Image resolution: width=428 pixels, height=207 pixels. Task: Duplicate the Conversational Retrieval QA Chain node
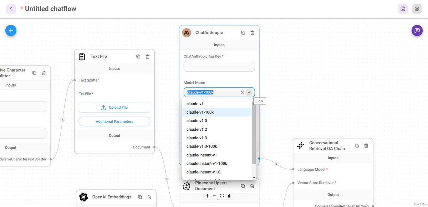pos(357,146)
